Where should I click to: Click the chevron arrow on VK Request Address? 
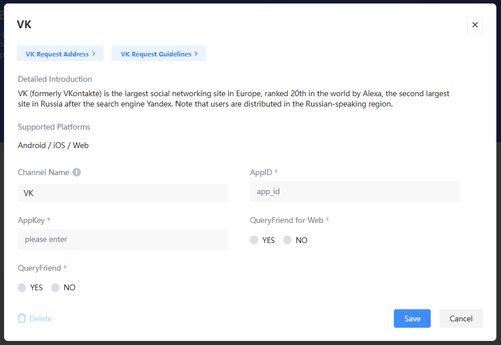[94, 54]
